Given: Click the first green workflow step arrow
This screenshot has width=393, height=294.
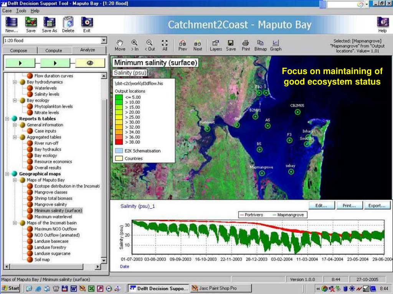Looking at the screenshot, I should [20, 63].
